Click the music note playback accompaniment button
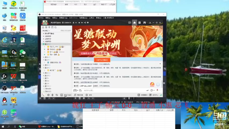 [78, 95]
